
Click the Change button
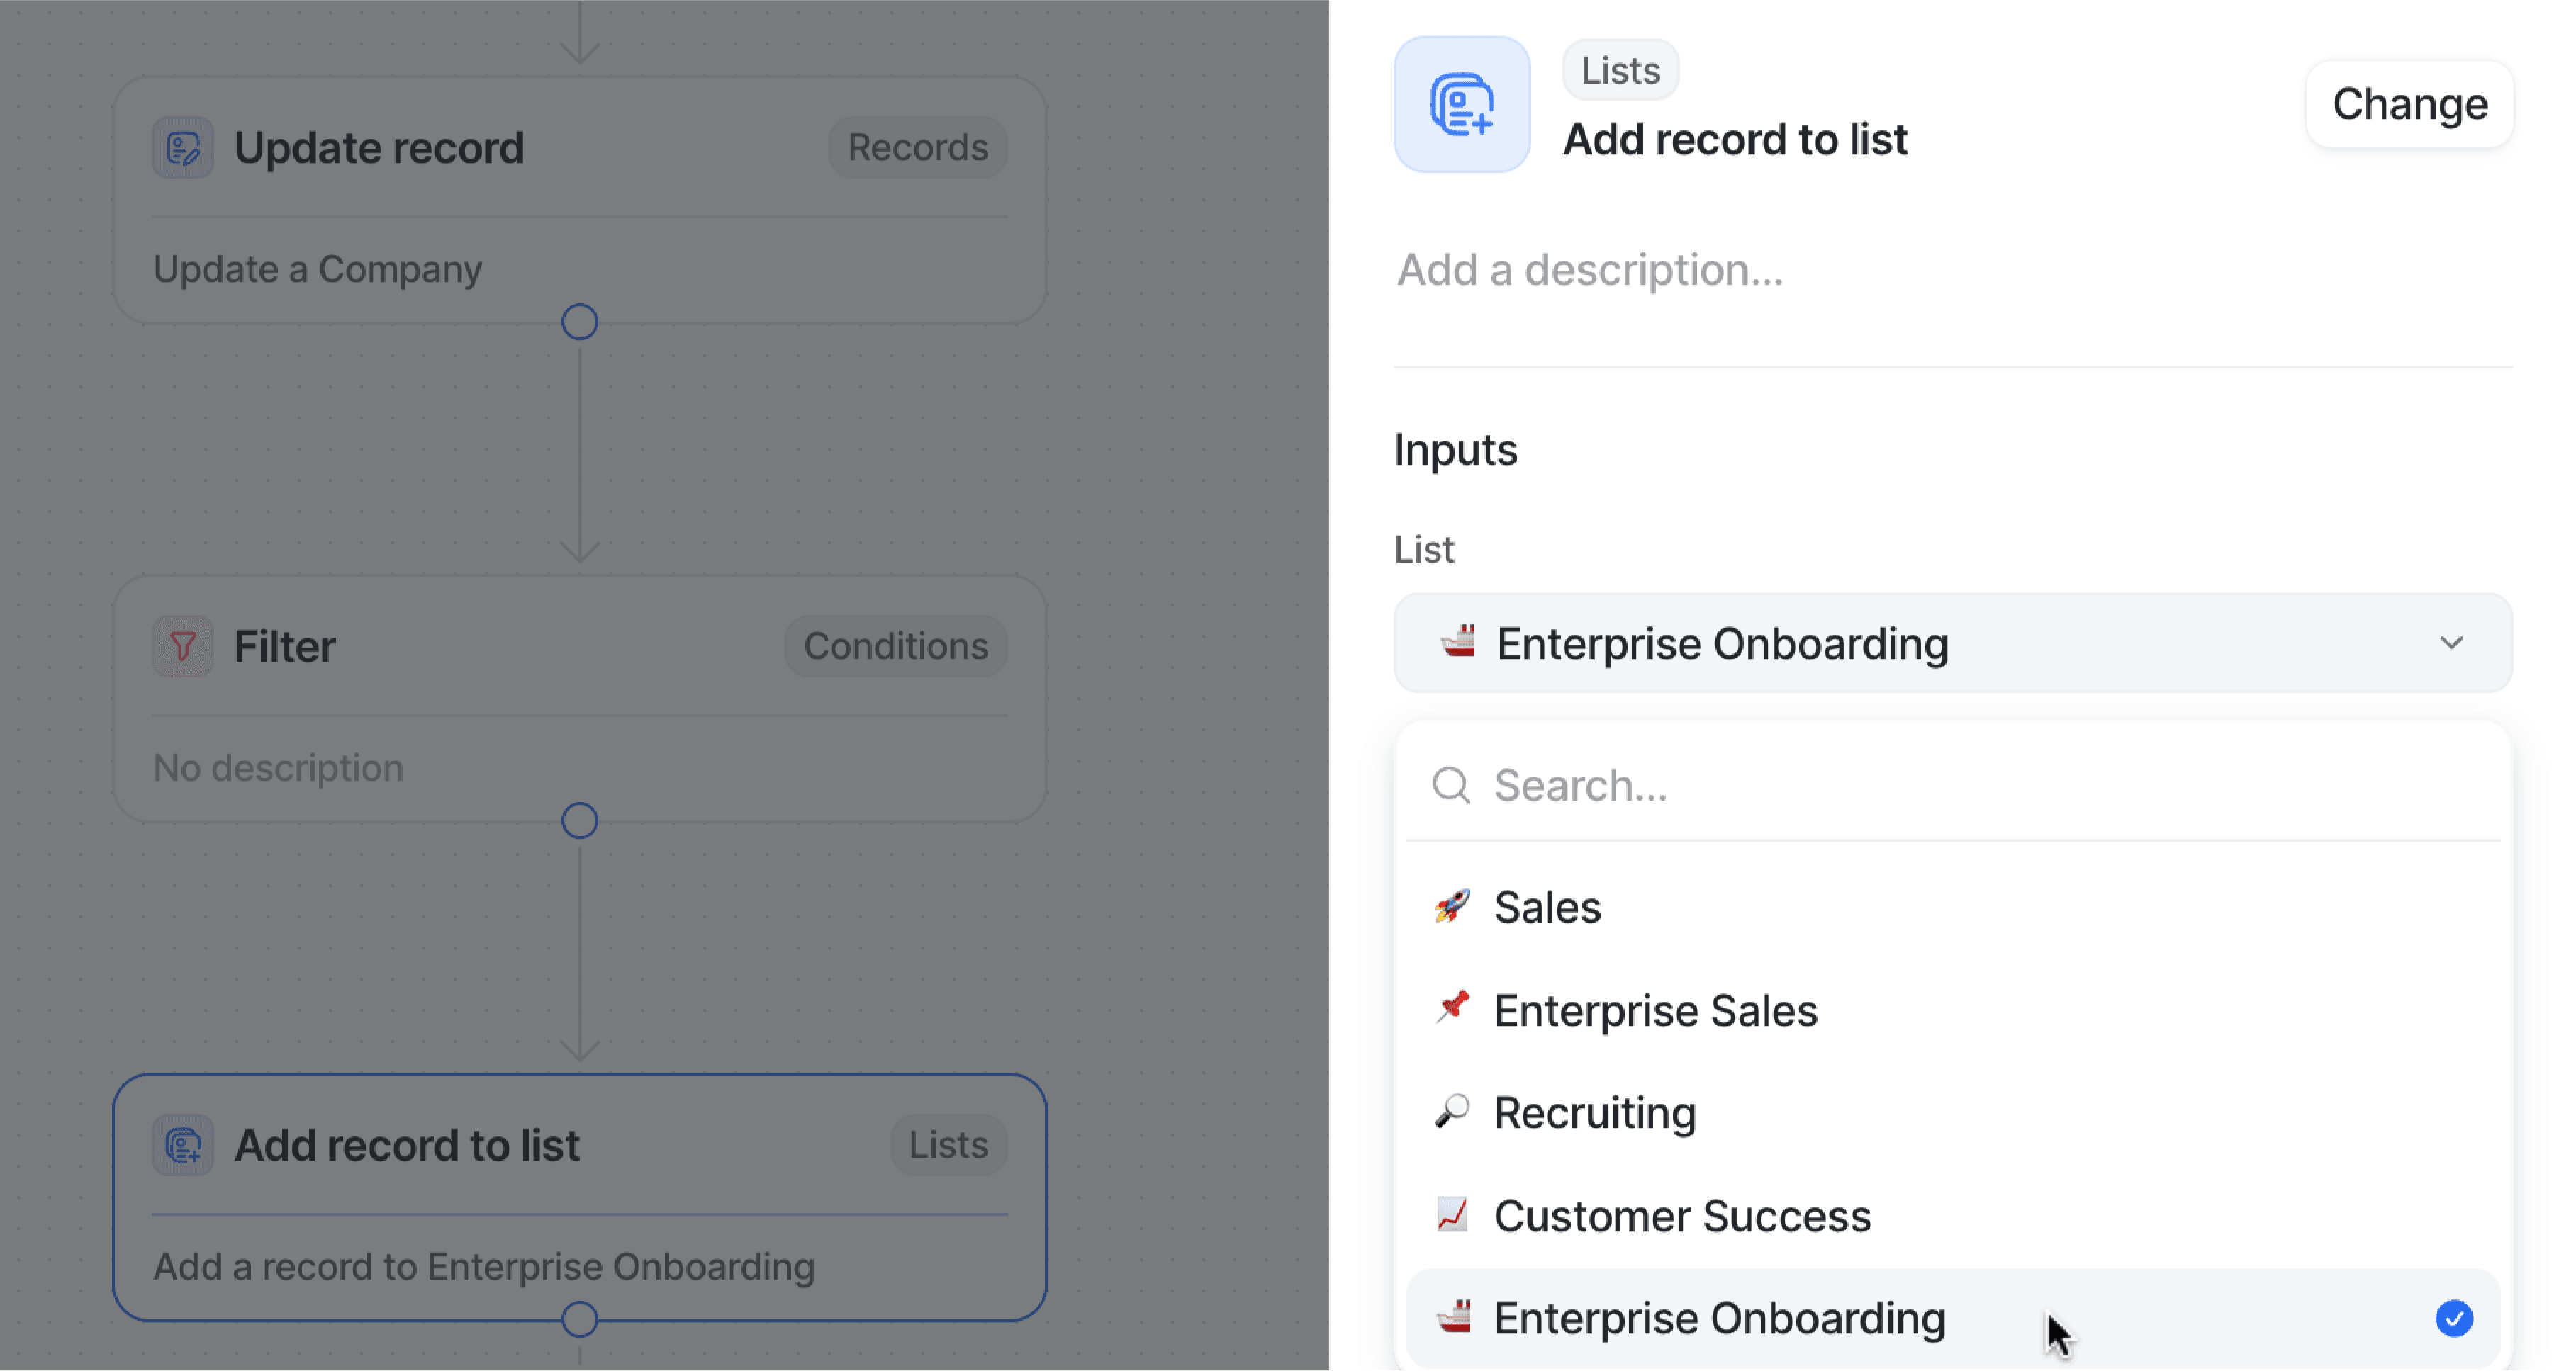[x=2409, y=104]
